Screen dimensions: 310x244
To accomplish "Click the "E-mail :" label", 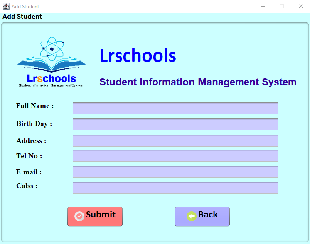I will tap(29, 172).
